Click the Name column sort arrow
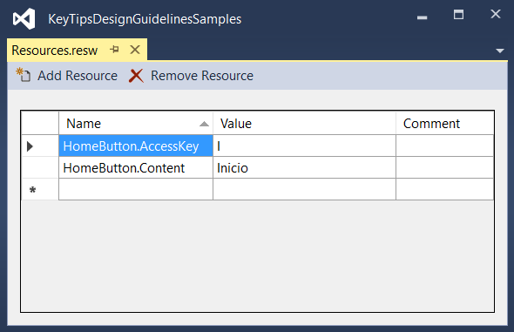Screen dimensions: 514x332 [x=204, y=124]
